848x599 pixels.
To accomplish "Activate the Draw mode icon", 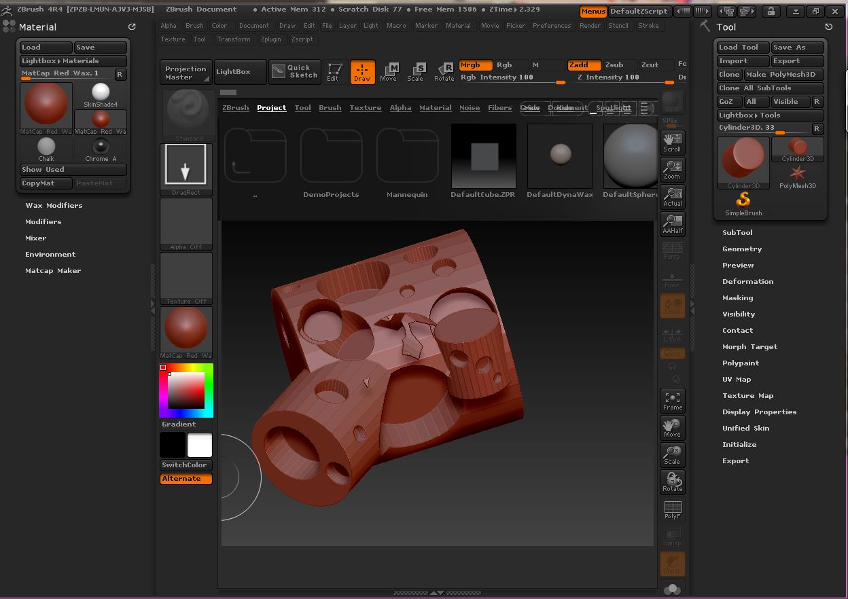I will pyautogui.click(x=362, y=72).
